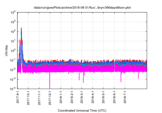Click the 2018-1-1 date tick label
Screen dimensions: 162x113
tap(61, 97)
